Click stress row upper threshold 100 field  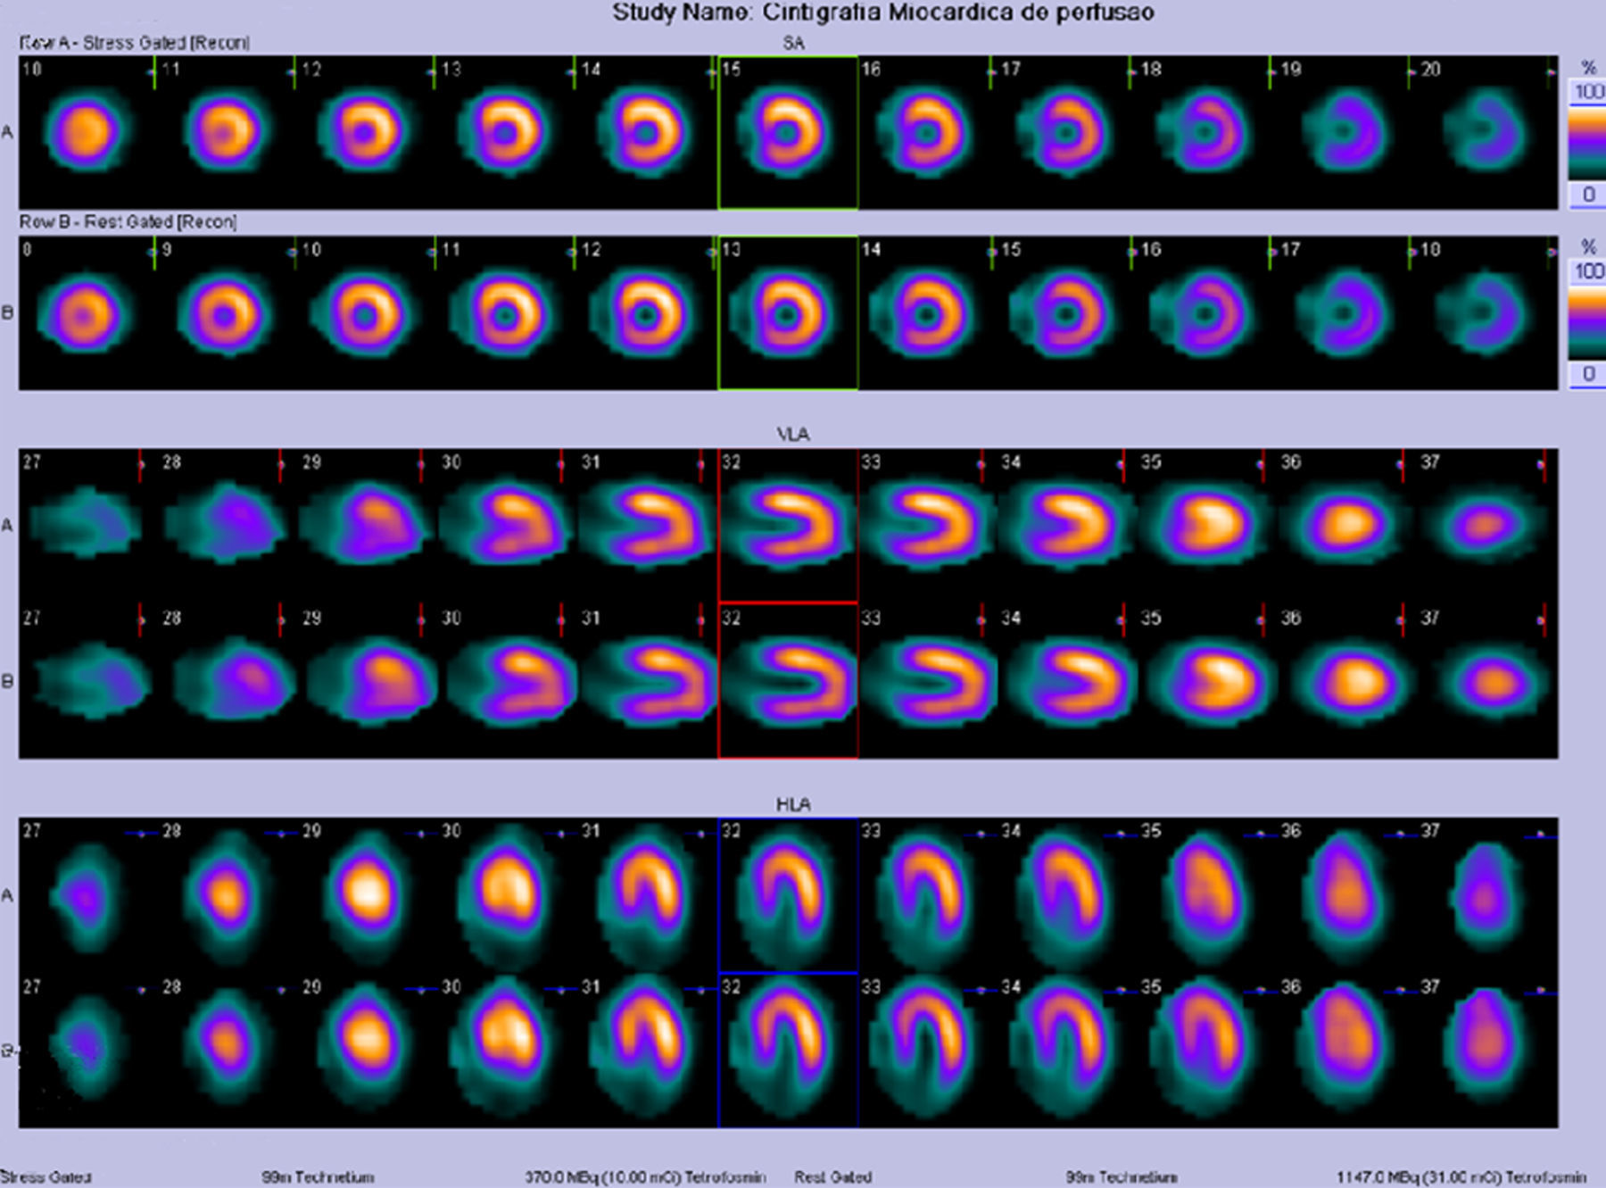coord(1587,92)
